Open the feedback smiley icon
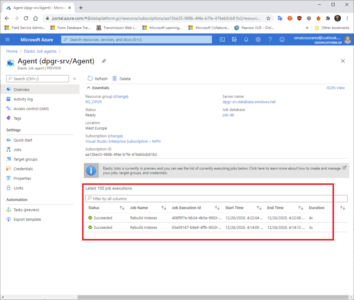 282,39
